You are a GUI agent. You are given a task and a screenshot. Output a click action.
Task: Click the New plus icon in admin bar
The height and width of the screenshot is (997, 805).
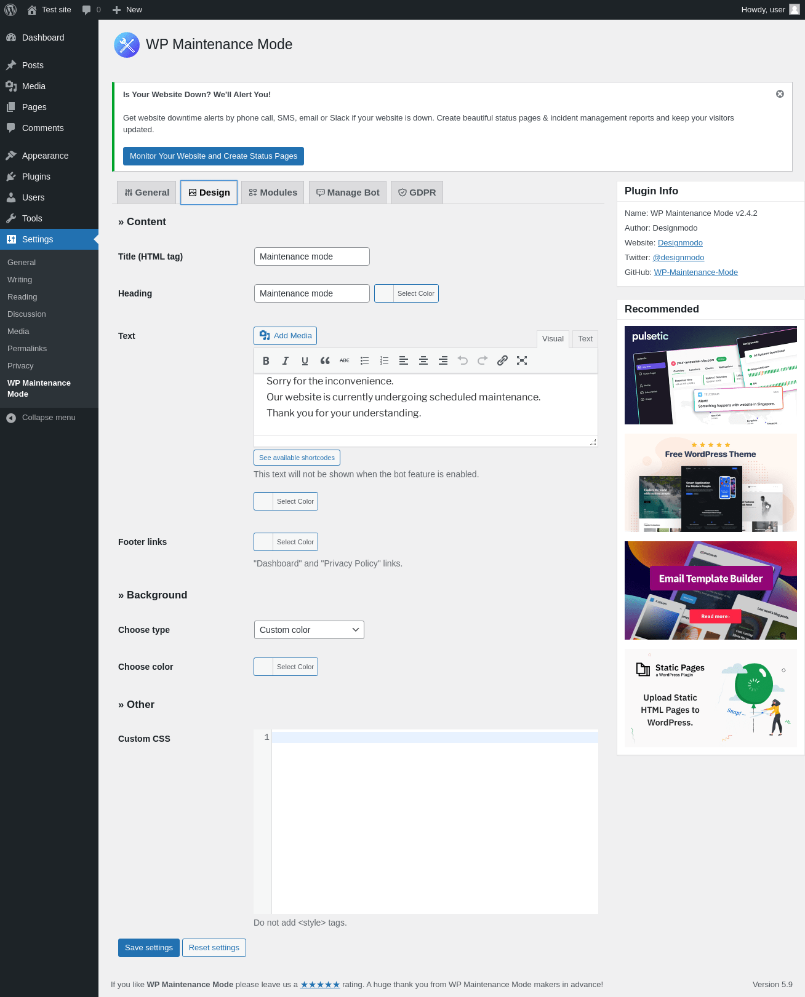116,10
